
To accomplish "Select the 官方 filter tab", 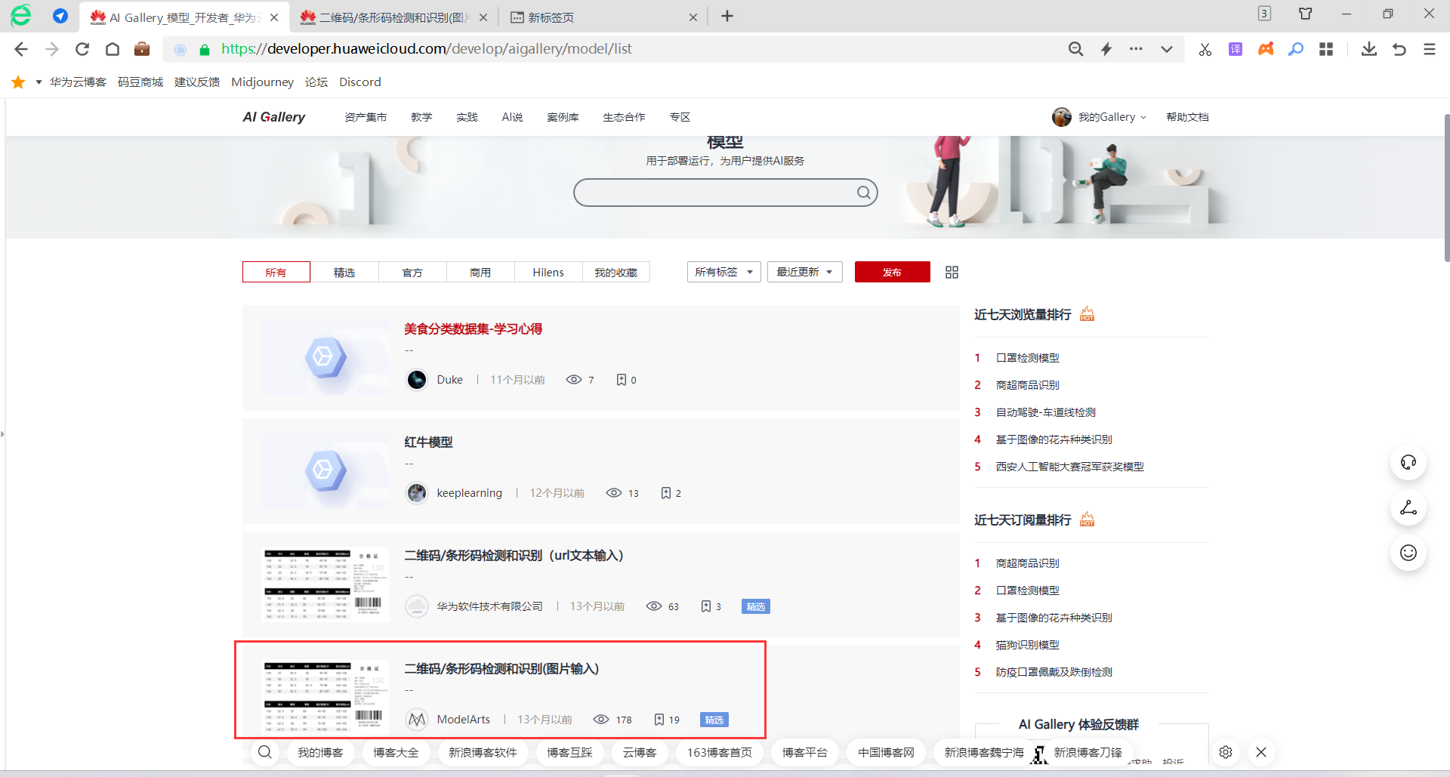I will [412, 272].
